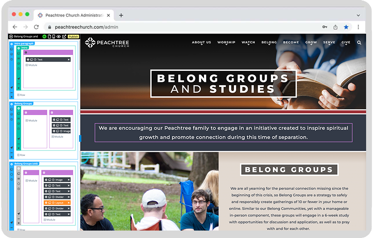Open settings of Image module in Belong Groups
374x238 pixels.
click(54, 131)
